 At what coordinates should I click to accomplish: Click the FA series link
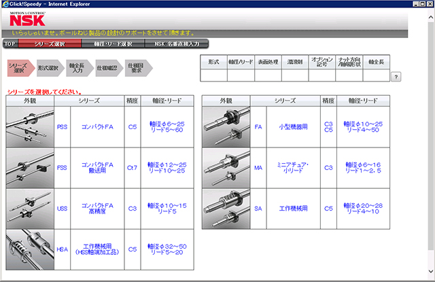[x=258, y=127]
